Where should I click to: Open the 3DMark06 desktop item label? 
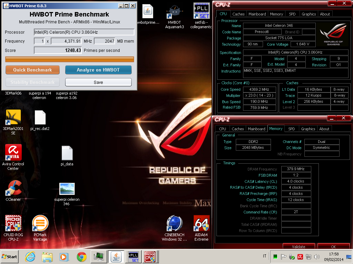[13, 93]
